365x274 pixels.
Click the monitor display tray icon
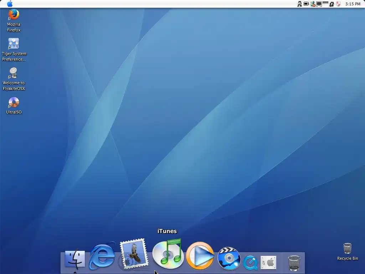319,4
